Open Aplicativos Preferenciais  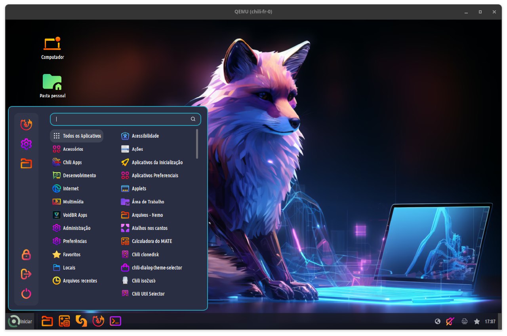click(x=156, y=175)
